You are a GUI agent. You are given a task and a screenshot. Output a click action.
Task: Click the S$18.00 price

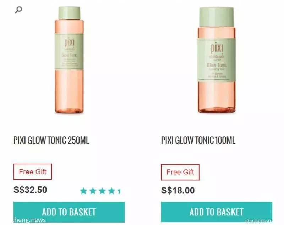(178, 190)
